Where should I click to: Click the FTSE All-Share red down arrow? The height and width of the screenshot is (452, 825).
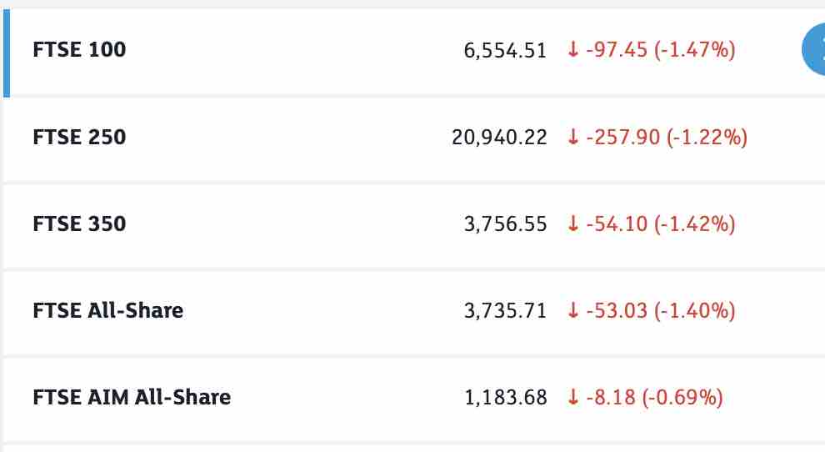(x=572, y=311)
